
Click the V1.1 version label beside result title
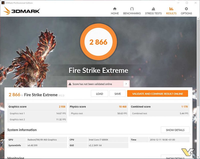61,95
